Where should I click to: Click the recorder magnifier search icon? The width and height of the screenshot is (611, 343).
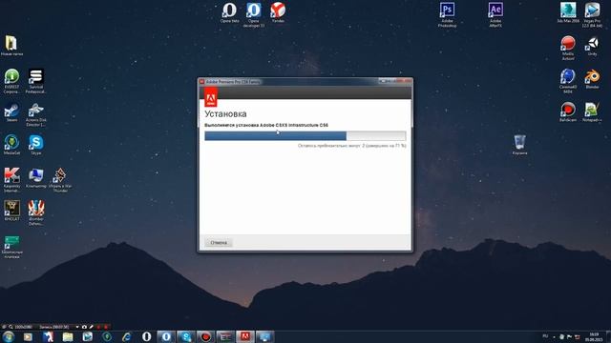point(11,327)
